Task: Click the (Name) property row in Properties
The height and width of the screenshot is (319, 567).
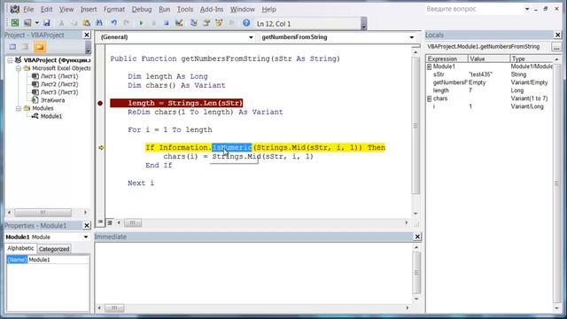Action: 47,260
